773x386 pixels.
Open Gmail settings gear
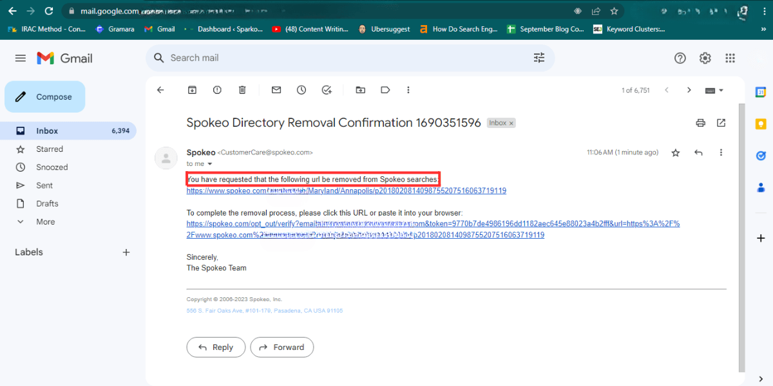(705, 58)
